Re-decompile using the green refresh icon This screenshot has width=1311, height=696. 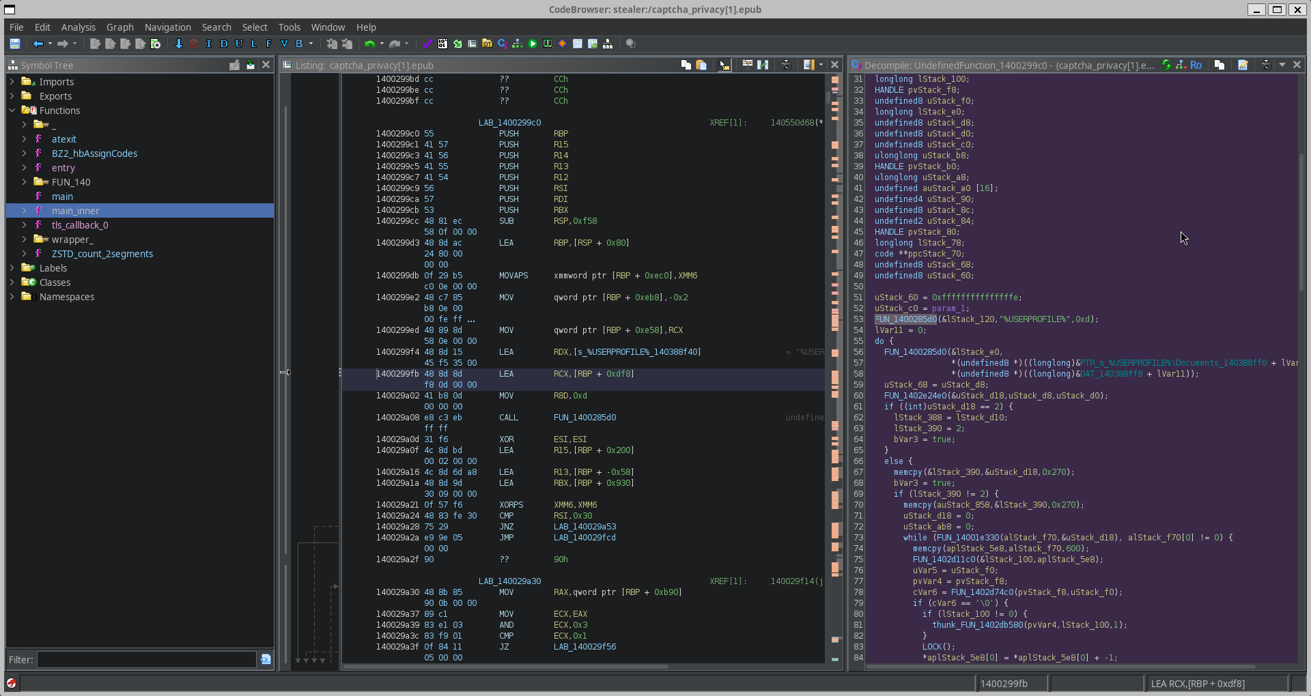(1166, 65)
